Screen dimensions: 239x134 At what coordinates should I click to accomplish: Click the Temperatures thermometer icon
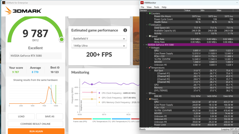pos(150,68)
